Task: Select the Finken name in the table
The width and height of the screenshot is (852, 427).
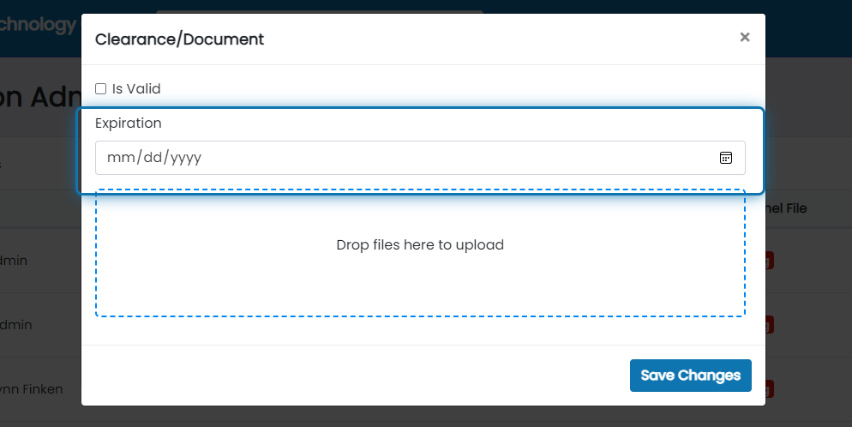Action: pyautogui.click(x=32, y=389)
